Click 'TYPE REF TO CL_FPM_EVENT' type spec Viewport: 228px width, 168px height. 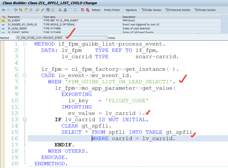[x=61, y=21]
